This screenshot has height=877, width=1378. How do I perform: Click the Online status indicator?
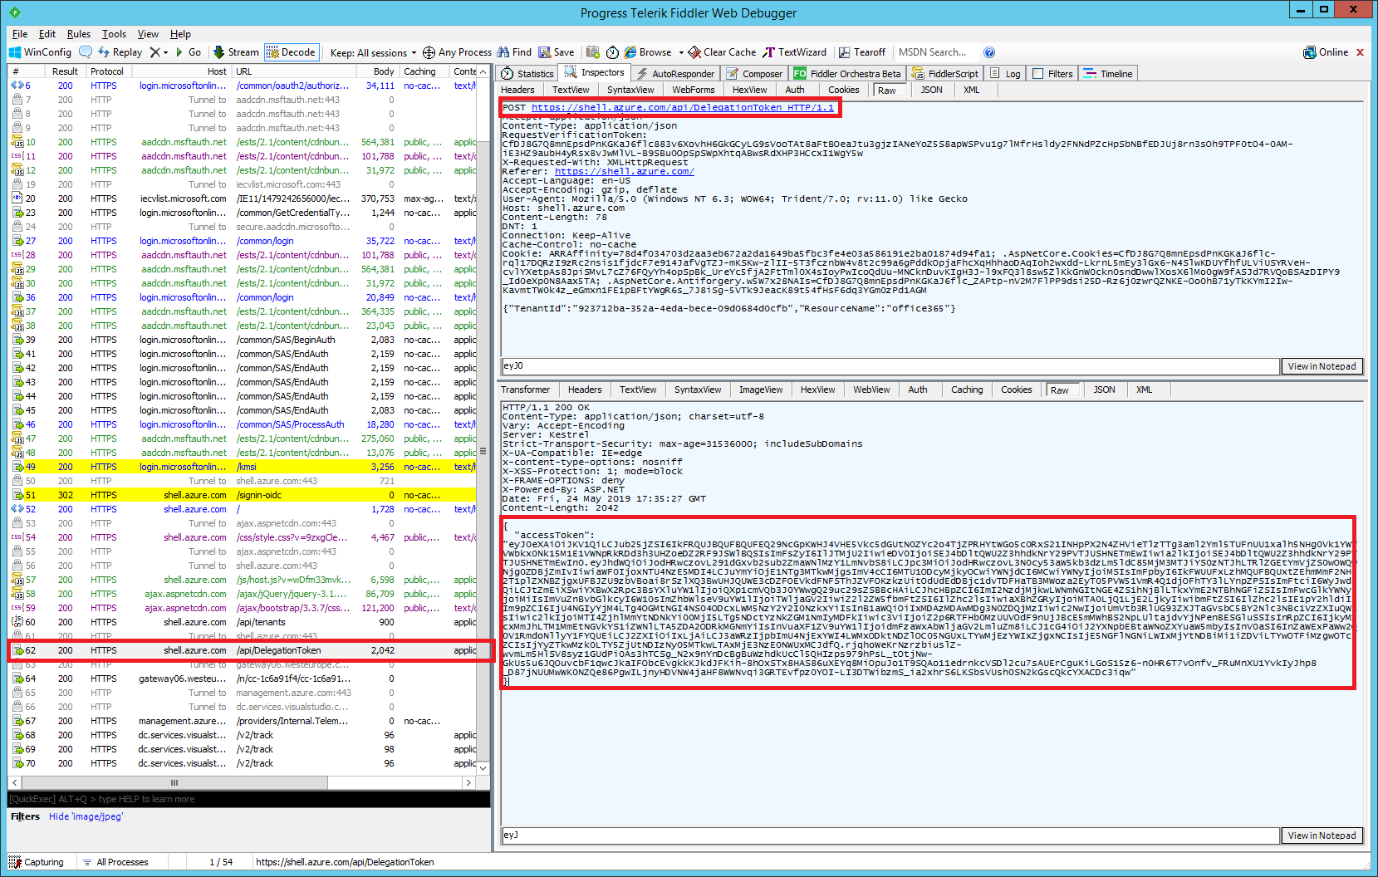[1326, 52]
